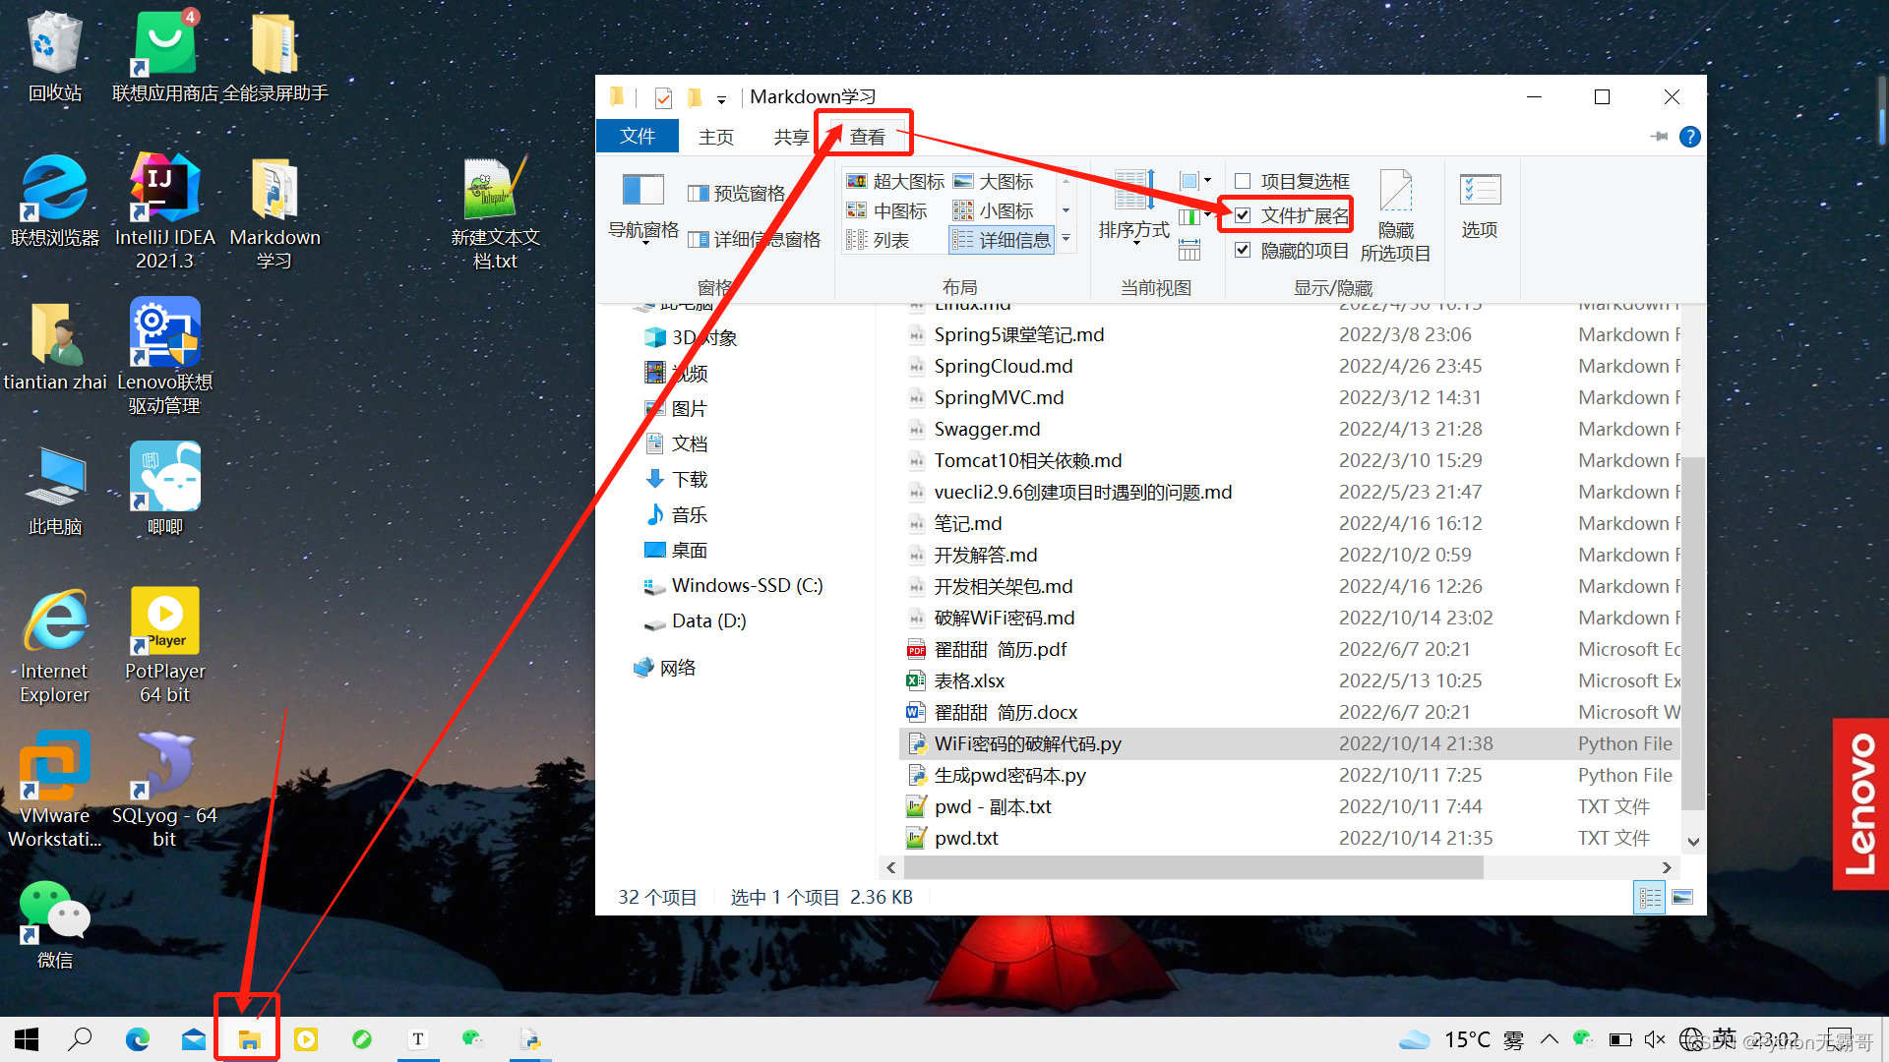Viewport: 1889px width, 1062px height.
Task: Open the File (文件) menu tab
Action: [637, 137]
